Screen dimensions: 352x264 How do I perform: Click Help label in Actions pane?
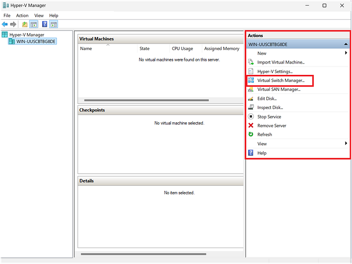[x=262, y=153]
